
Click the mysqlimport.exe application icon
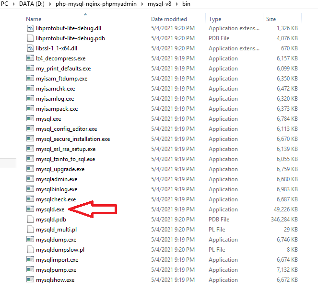tap(30, 260)
